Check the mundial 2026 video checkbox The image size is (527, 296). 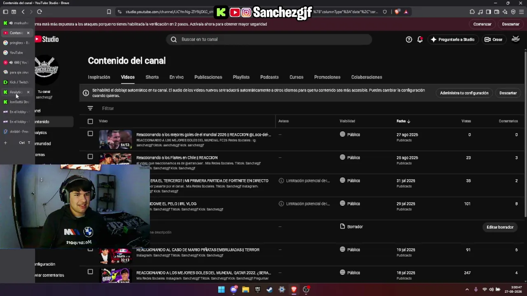pos(90,134)
